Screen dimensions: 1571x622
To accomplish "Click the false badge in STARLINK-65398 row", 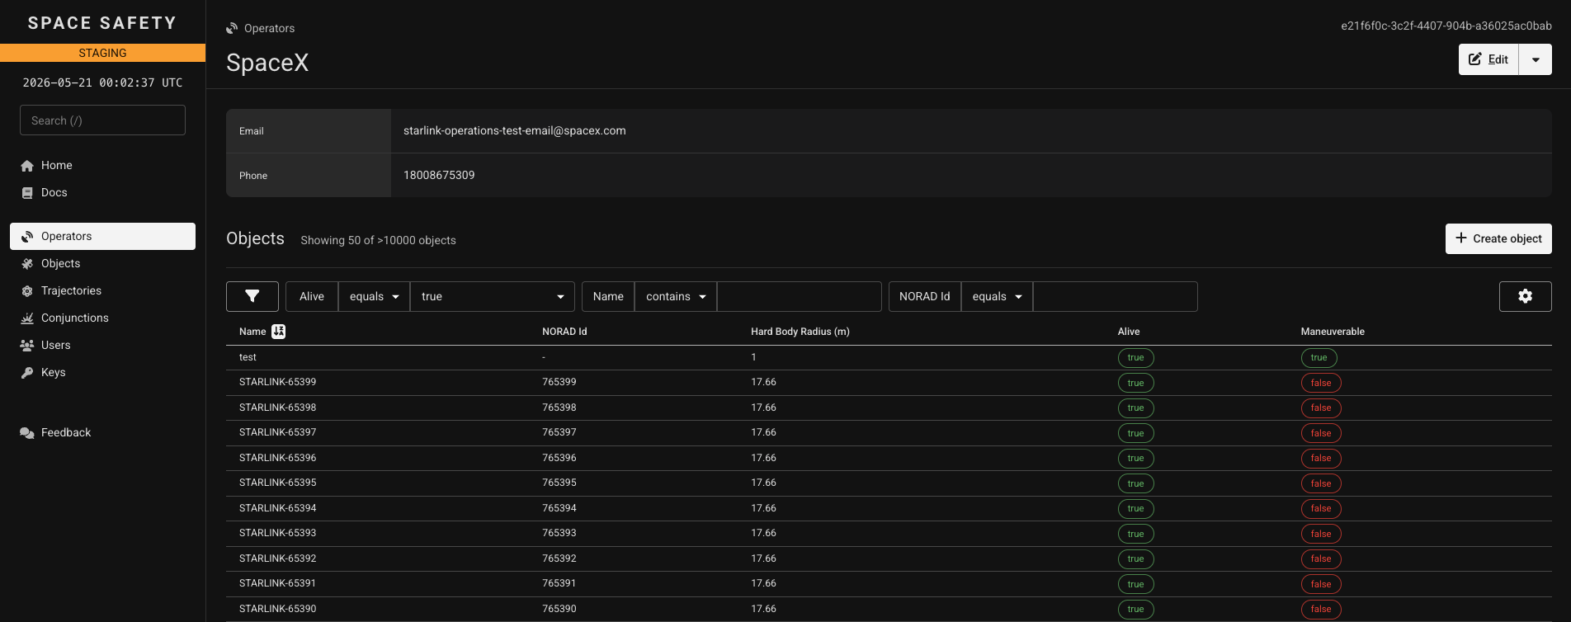I will pyautogui.click(x=1321, y=408).
